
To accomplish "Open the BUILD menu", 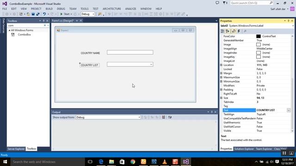I will [x=49, y=9].
